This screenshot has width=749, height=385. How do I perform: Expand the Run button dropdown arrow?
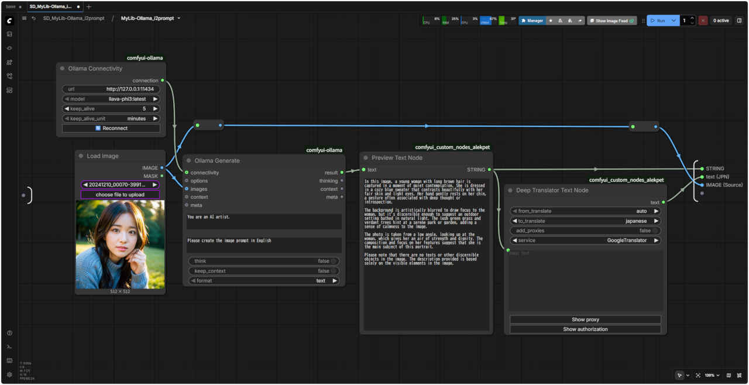674,20
